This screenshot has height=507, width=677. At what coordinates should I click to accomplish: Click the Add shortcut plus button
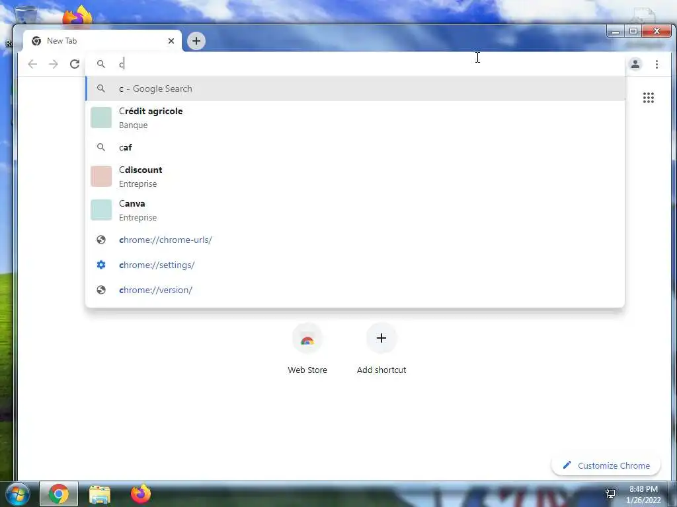coord(381,338)
